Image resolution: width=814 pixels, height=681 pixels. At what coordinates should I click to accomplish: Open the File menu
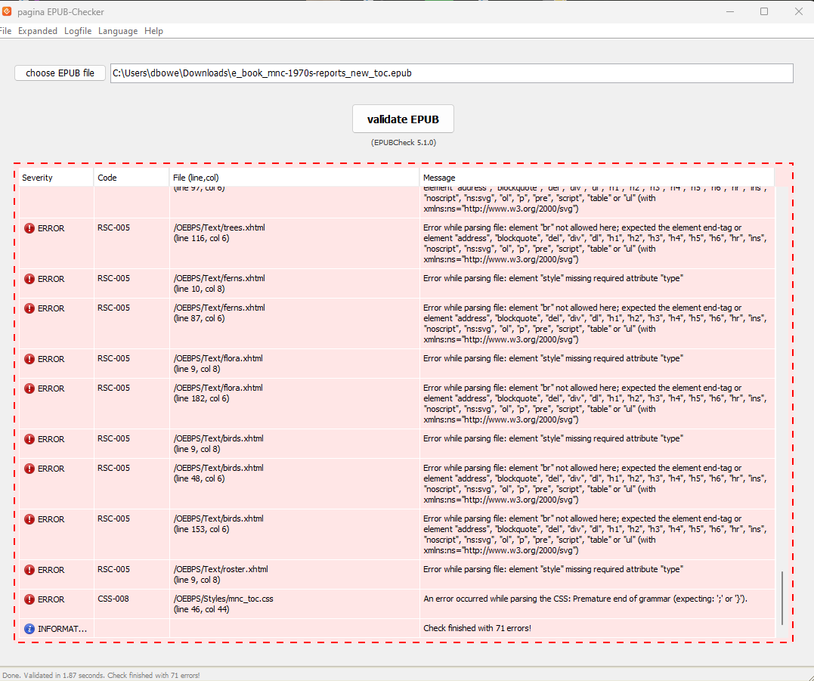5,31
